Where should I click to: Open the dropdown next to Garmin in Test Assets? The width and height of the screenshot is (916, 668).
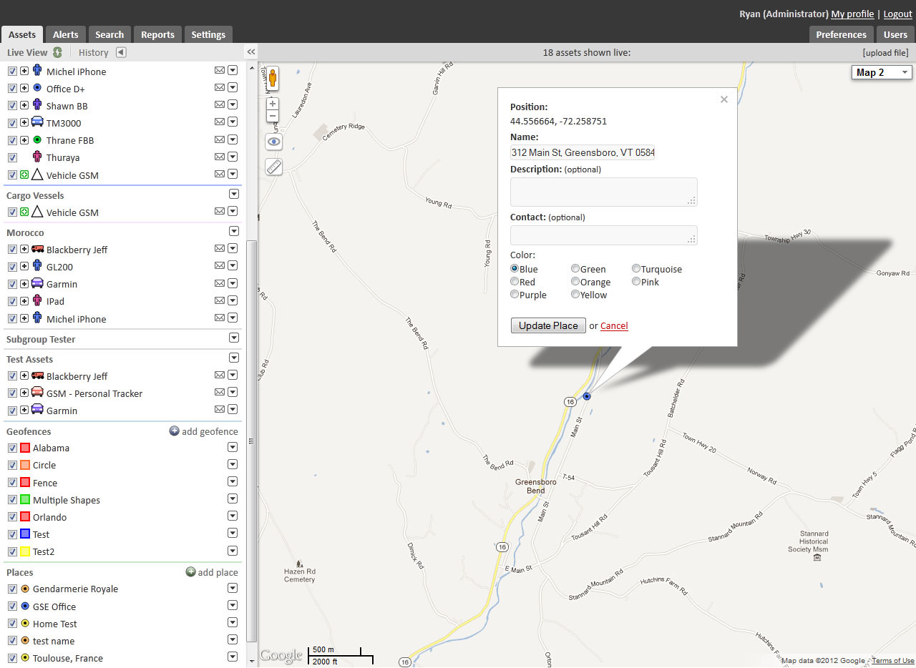pyautogui.click(x=233, y=408)
